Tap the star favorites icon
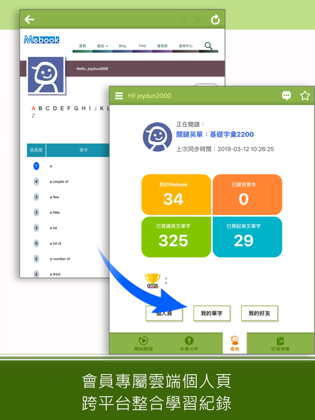315x420 pixels. click(305, 96)
